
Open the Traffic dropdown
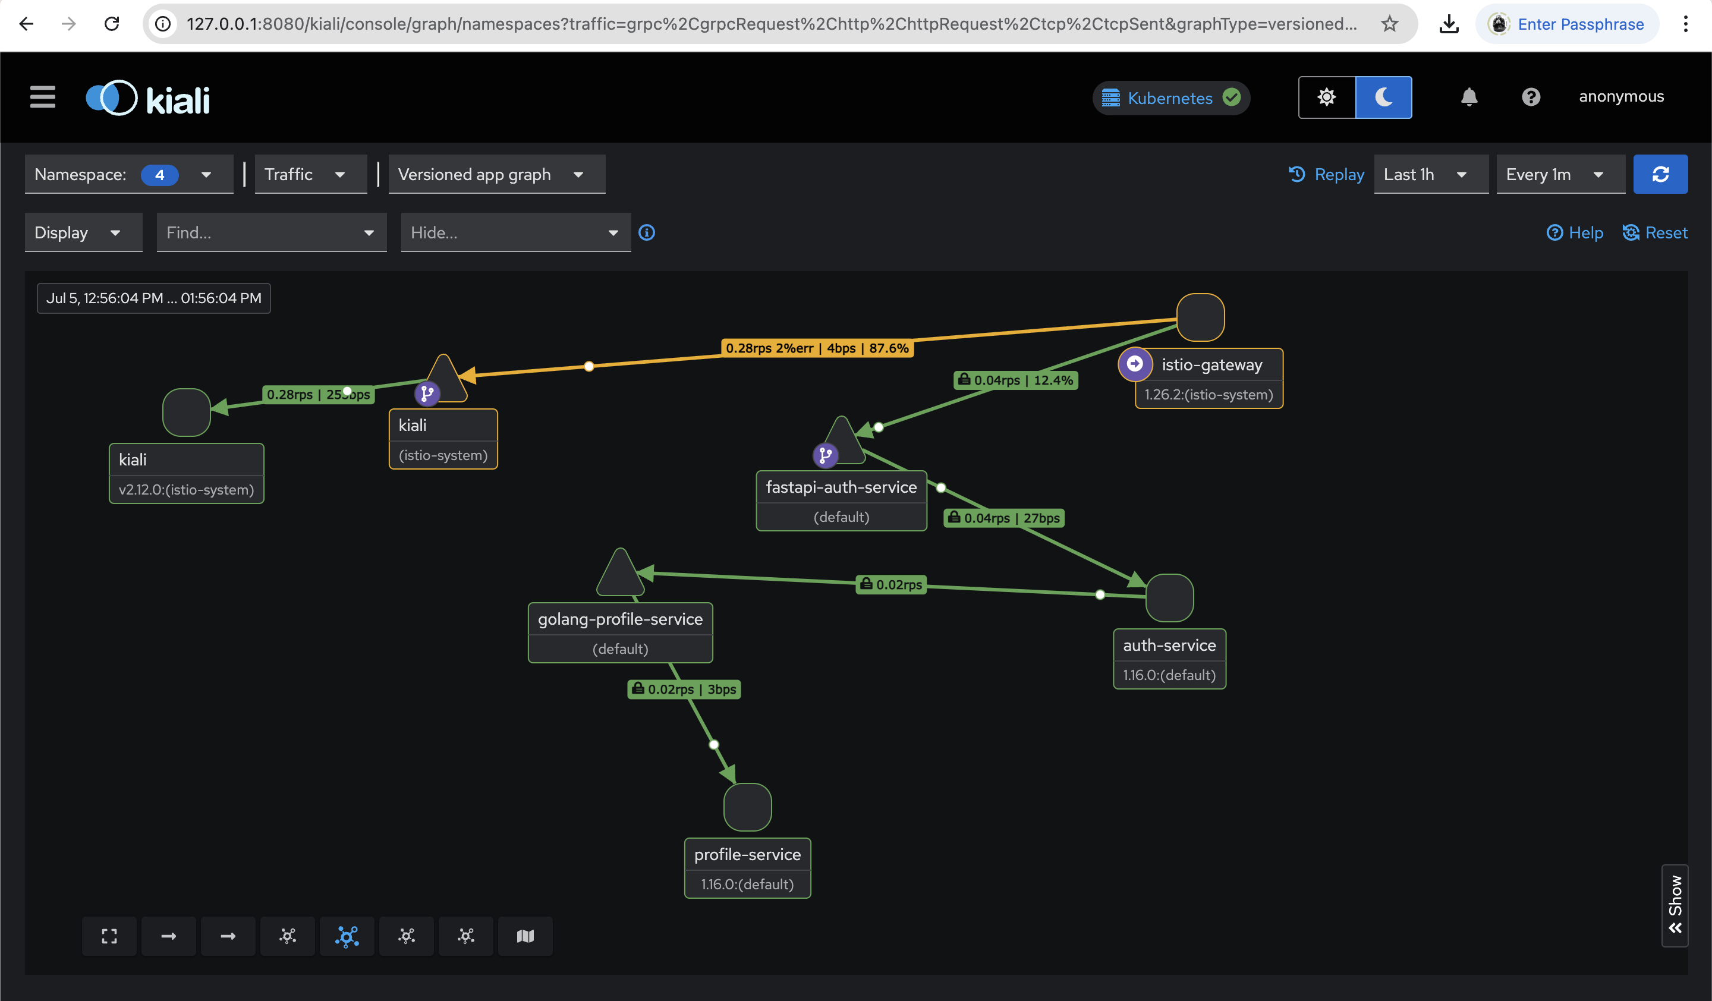(310, 175)
